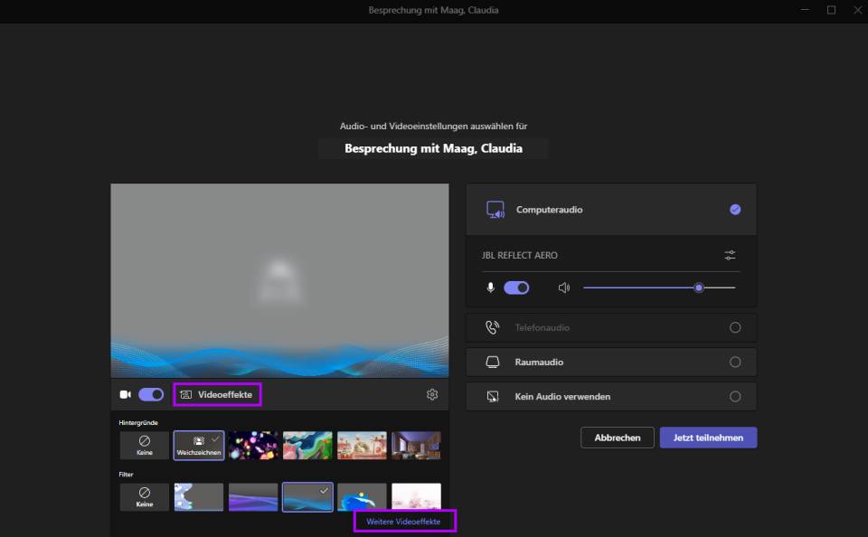Click the Computeraudio speaker icon
The width and height of the screenshot is (868, 537).
coord(495,209)
